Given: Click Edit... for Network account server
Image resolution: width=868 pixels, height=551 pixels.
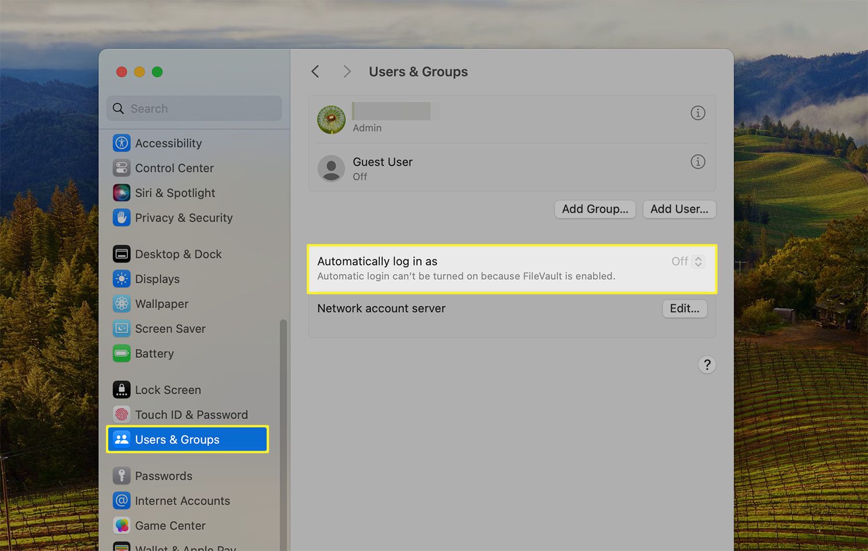Looking at the screenshot, I should click(684, 309).
